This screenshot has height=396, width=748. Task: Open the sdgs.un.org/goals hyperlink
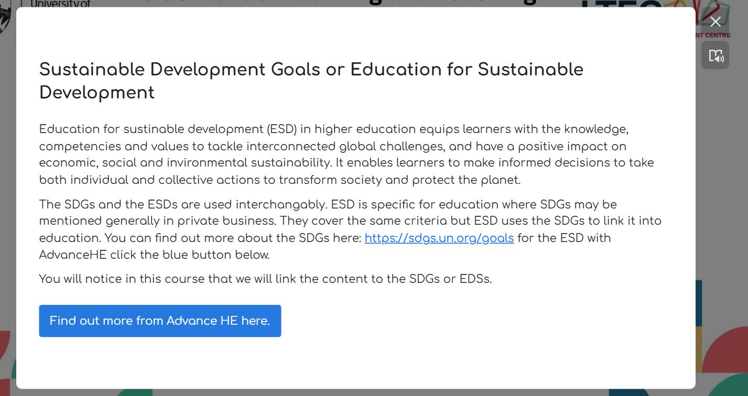click(439, 238)
